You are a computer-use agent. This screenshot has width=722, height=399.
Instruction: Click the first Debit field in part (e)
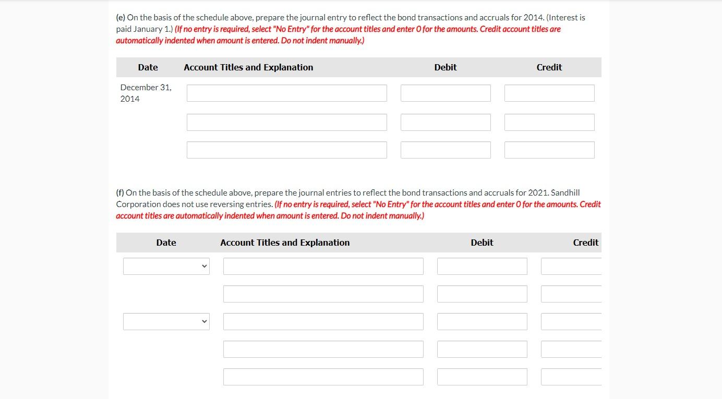pyautogui.click(x=445, y=93)
